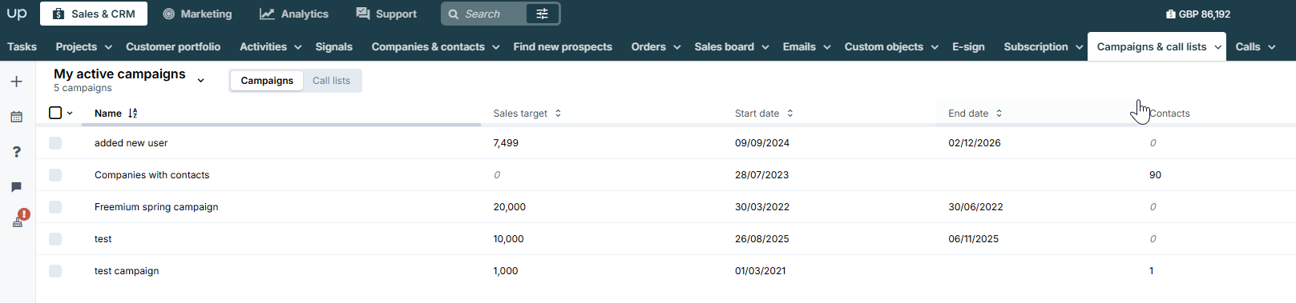Select the Call lists toggle tab
The image size is (1296, 303).
[x=331, y=81]
